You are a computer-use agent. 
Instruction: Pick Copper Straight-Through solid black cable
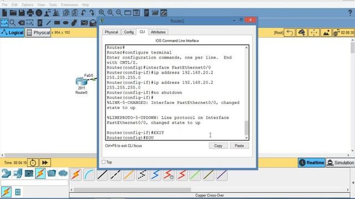coord(102,175)
